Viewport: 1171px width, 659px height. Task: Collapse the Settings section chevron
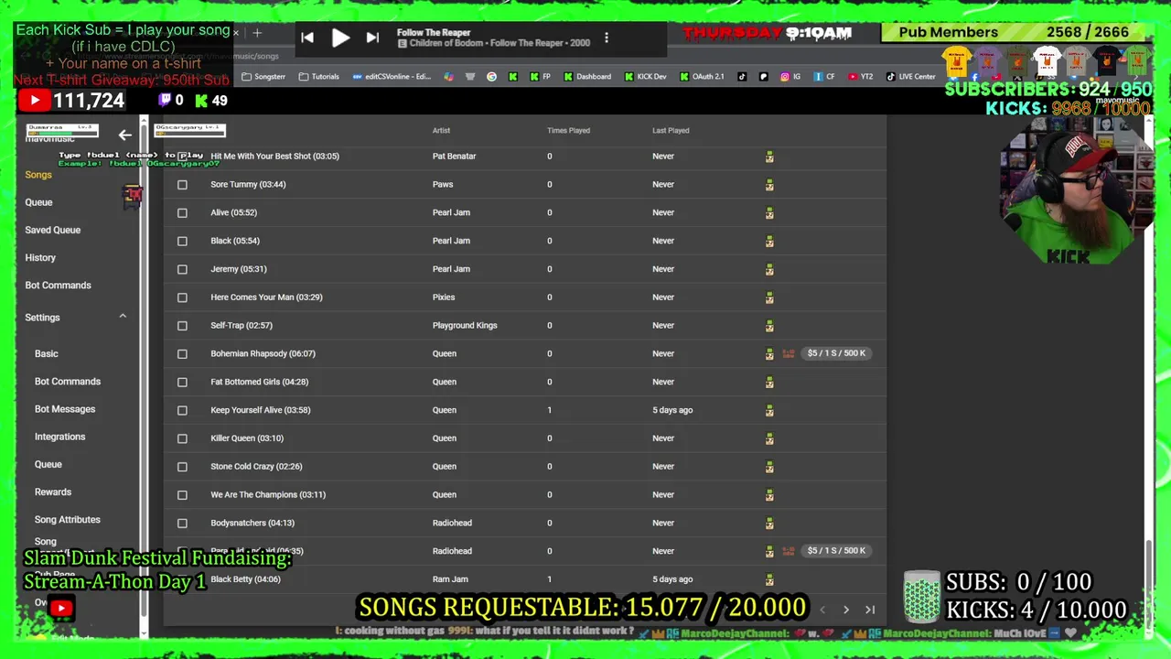pos(123,317)
